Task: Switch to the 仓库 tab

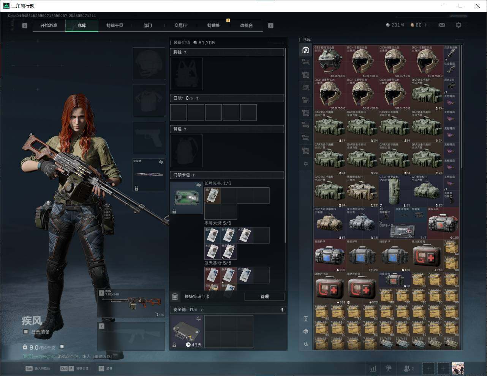Action: [82, 25]
